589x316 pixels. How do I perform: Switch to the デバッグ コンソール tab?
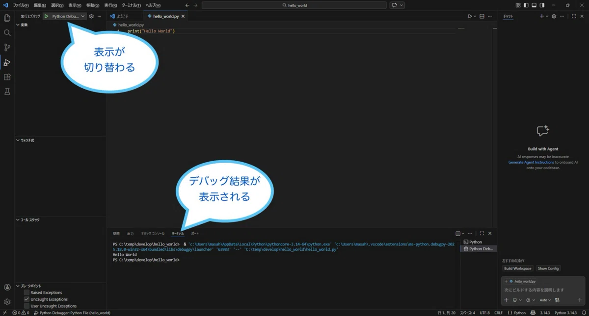pyautogui.click(x=153, y=234)
